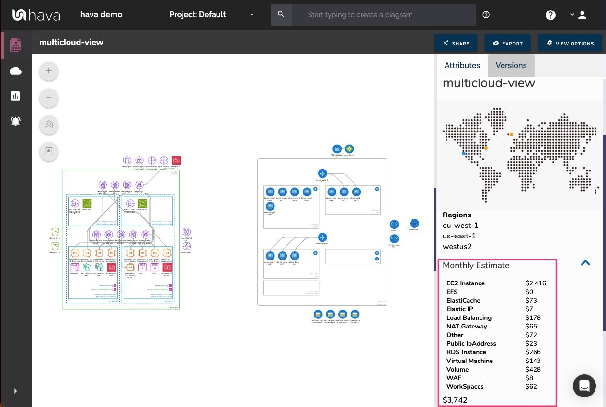Click the $3,742 total estimate
This screenshot has height=407, width=606.
tap(455, 400)
